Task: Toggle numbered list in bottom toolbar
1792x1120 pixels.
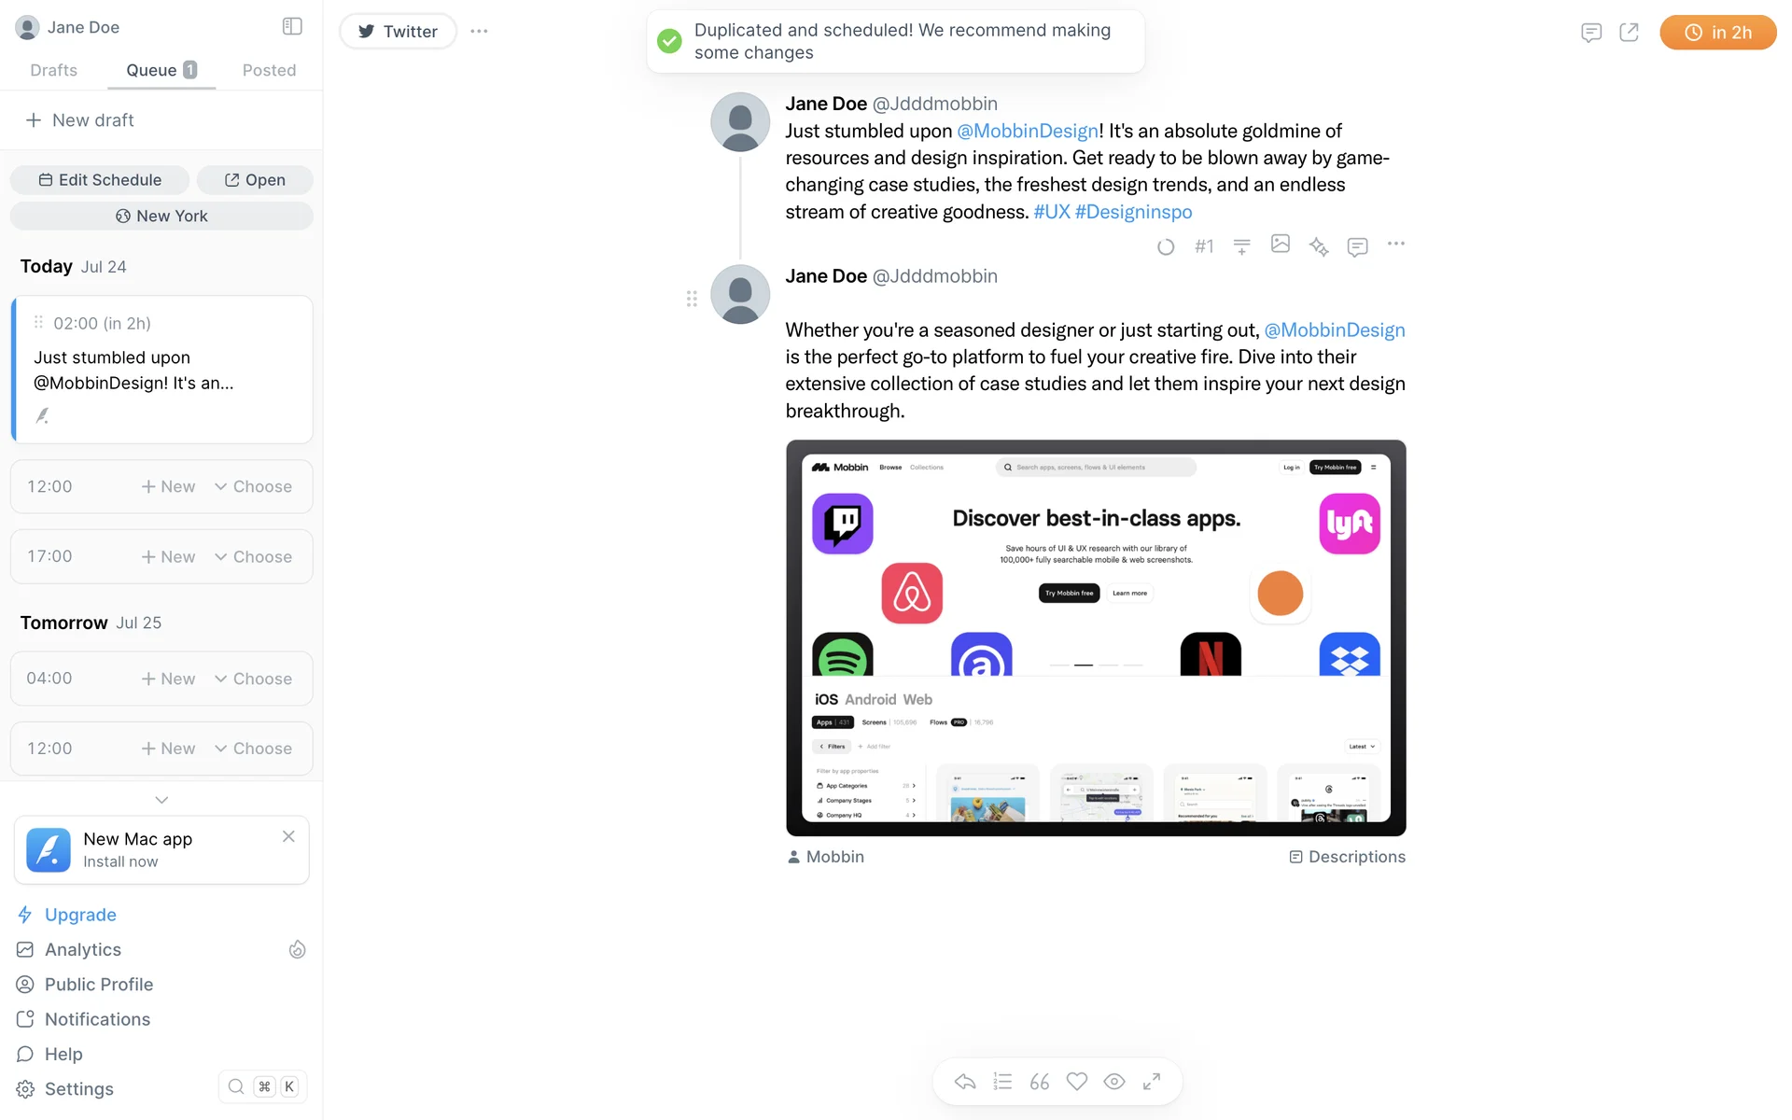Action: (x=1002, y=1082)
